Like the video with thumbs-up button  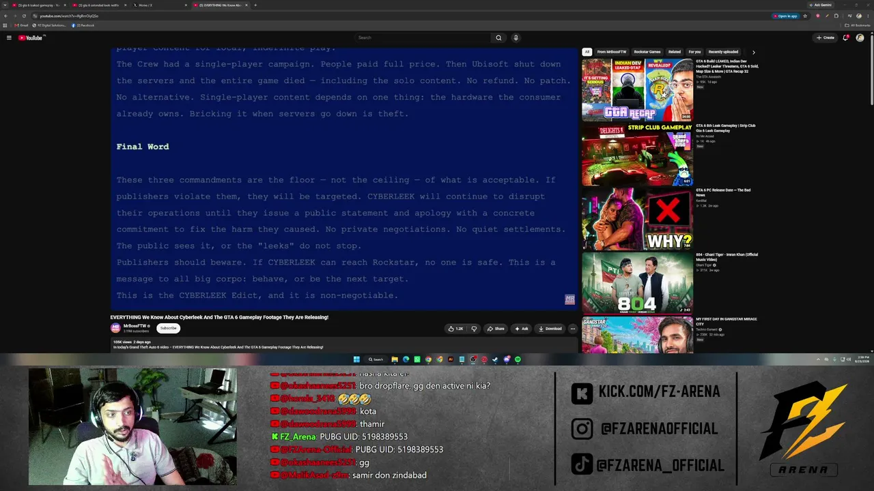click(x=455, y=329)
